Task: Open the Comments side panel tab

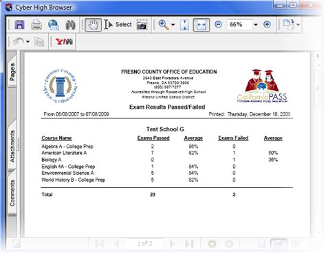Action: (x=12, y=193)
